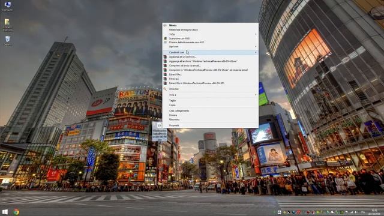This screenshot has width=384, height=216.
Task: Select the selected ISO file icon on the desktop
Action: pyautogui.click(x=160, y=132)
